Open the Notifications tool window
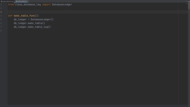190x107 pixels. [189, 5]
